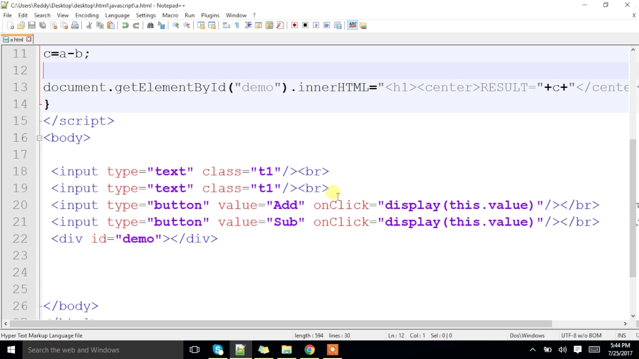Image resolution: width=639 pixels, height=359 pixels.
Task: Open Find with the binoculars icon
Action: 150,25
